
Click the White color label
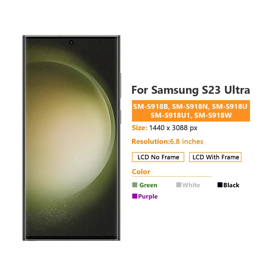point(191,185)
